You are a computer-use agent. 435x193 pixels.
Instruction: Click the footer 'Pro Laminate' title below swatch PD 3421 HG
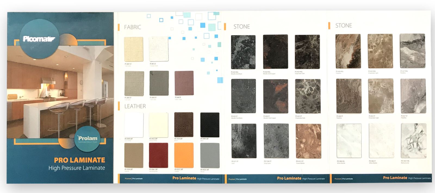click(x=395, y=178)
